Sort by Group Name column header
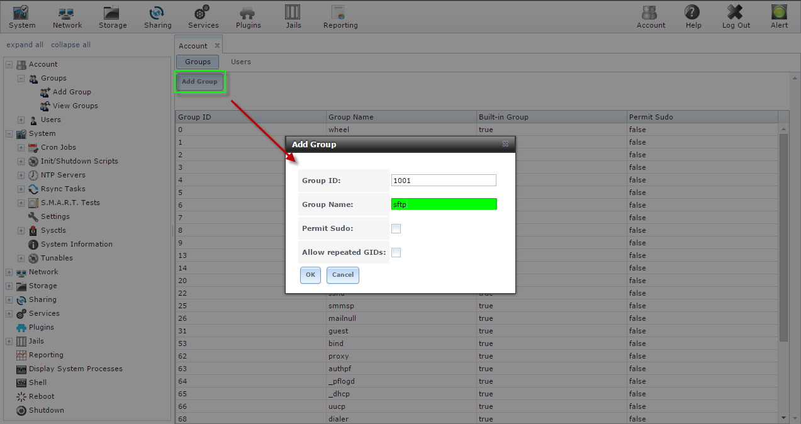This screenshot has height=424, width=801. (x=401, y=117)
